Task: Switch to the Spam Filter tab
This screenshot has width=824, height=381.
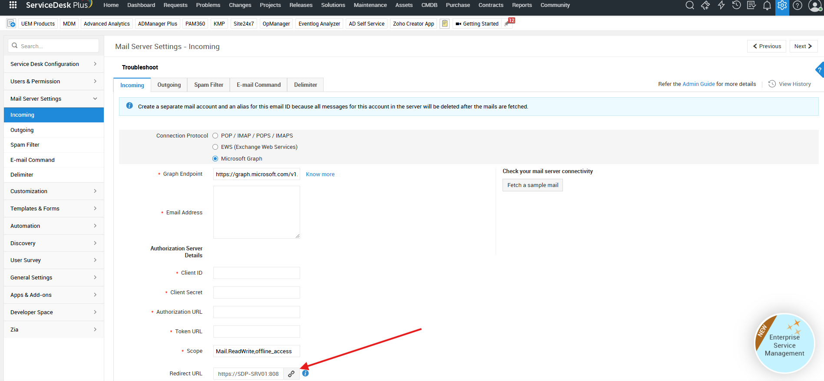Action: coord(208,85)
